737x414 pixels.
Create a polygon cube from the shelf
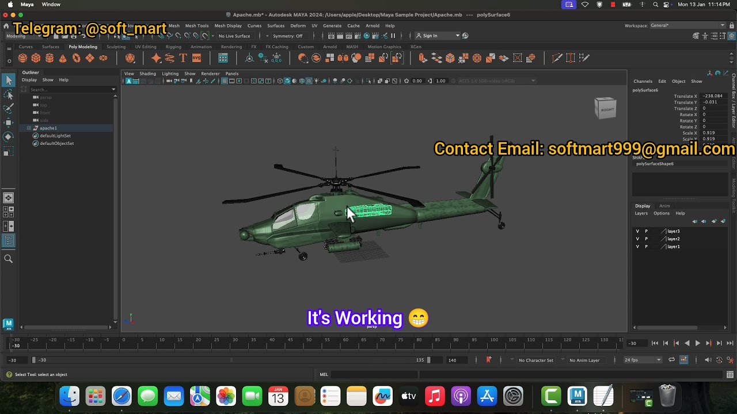tap(36, 58)
